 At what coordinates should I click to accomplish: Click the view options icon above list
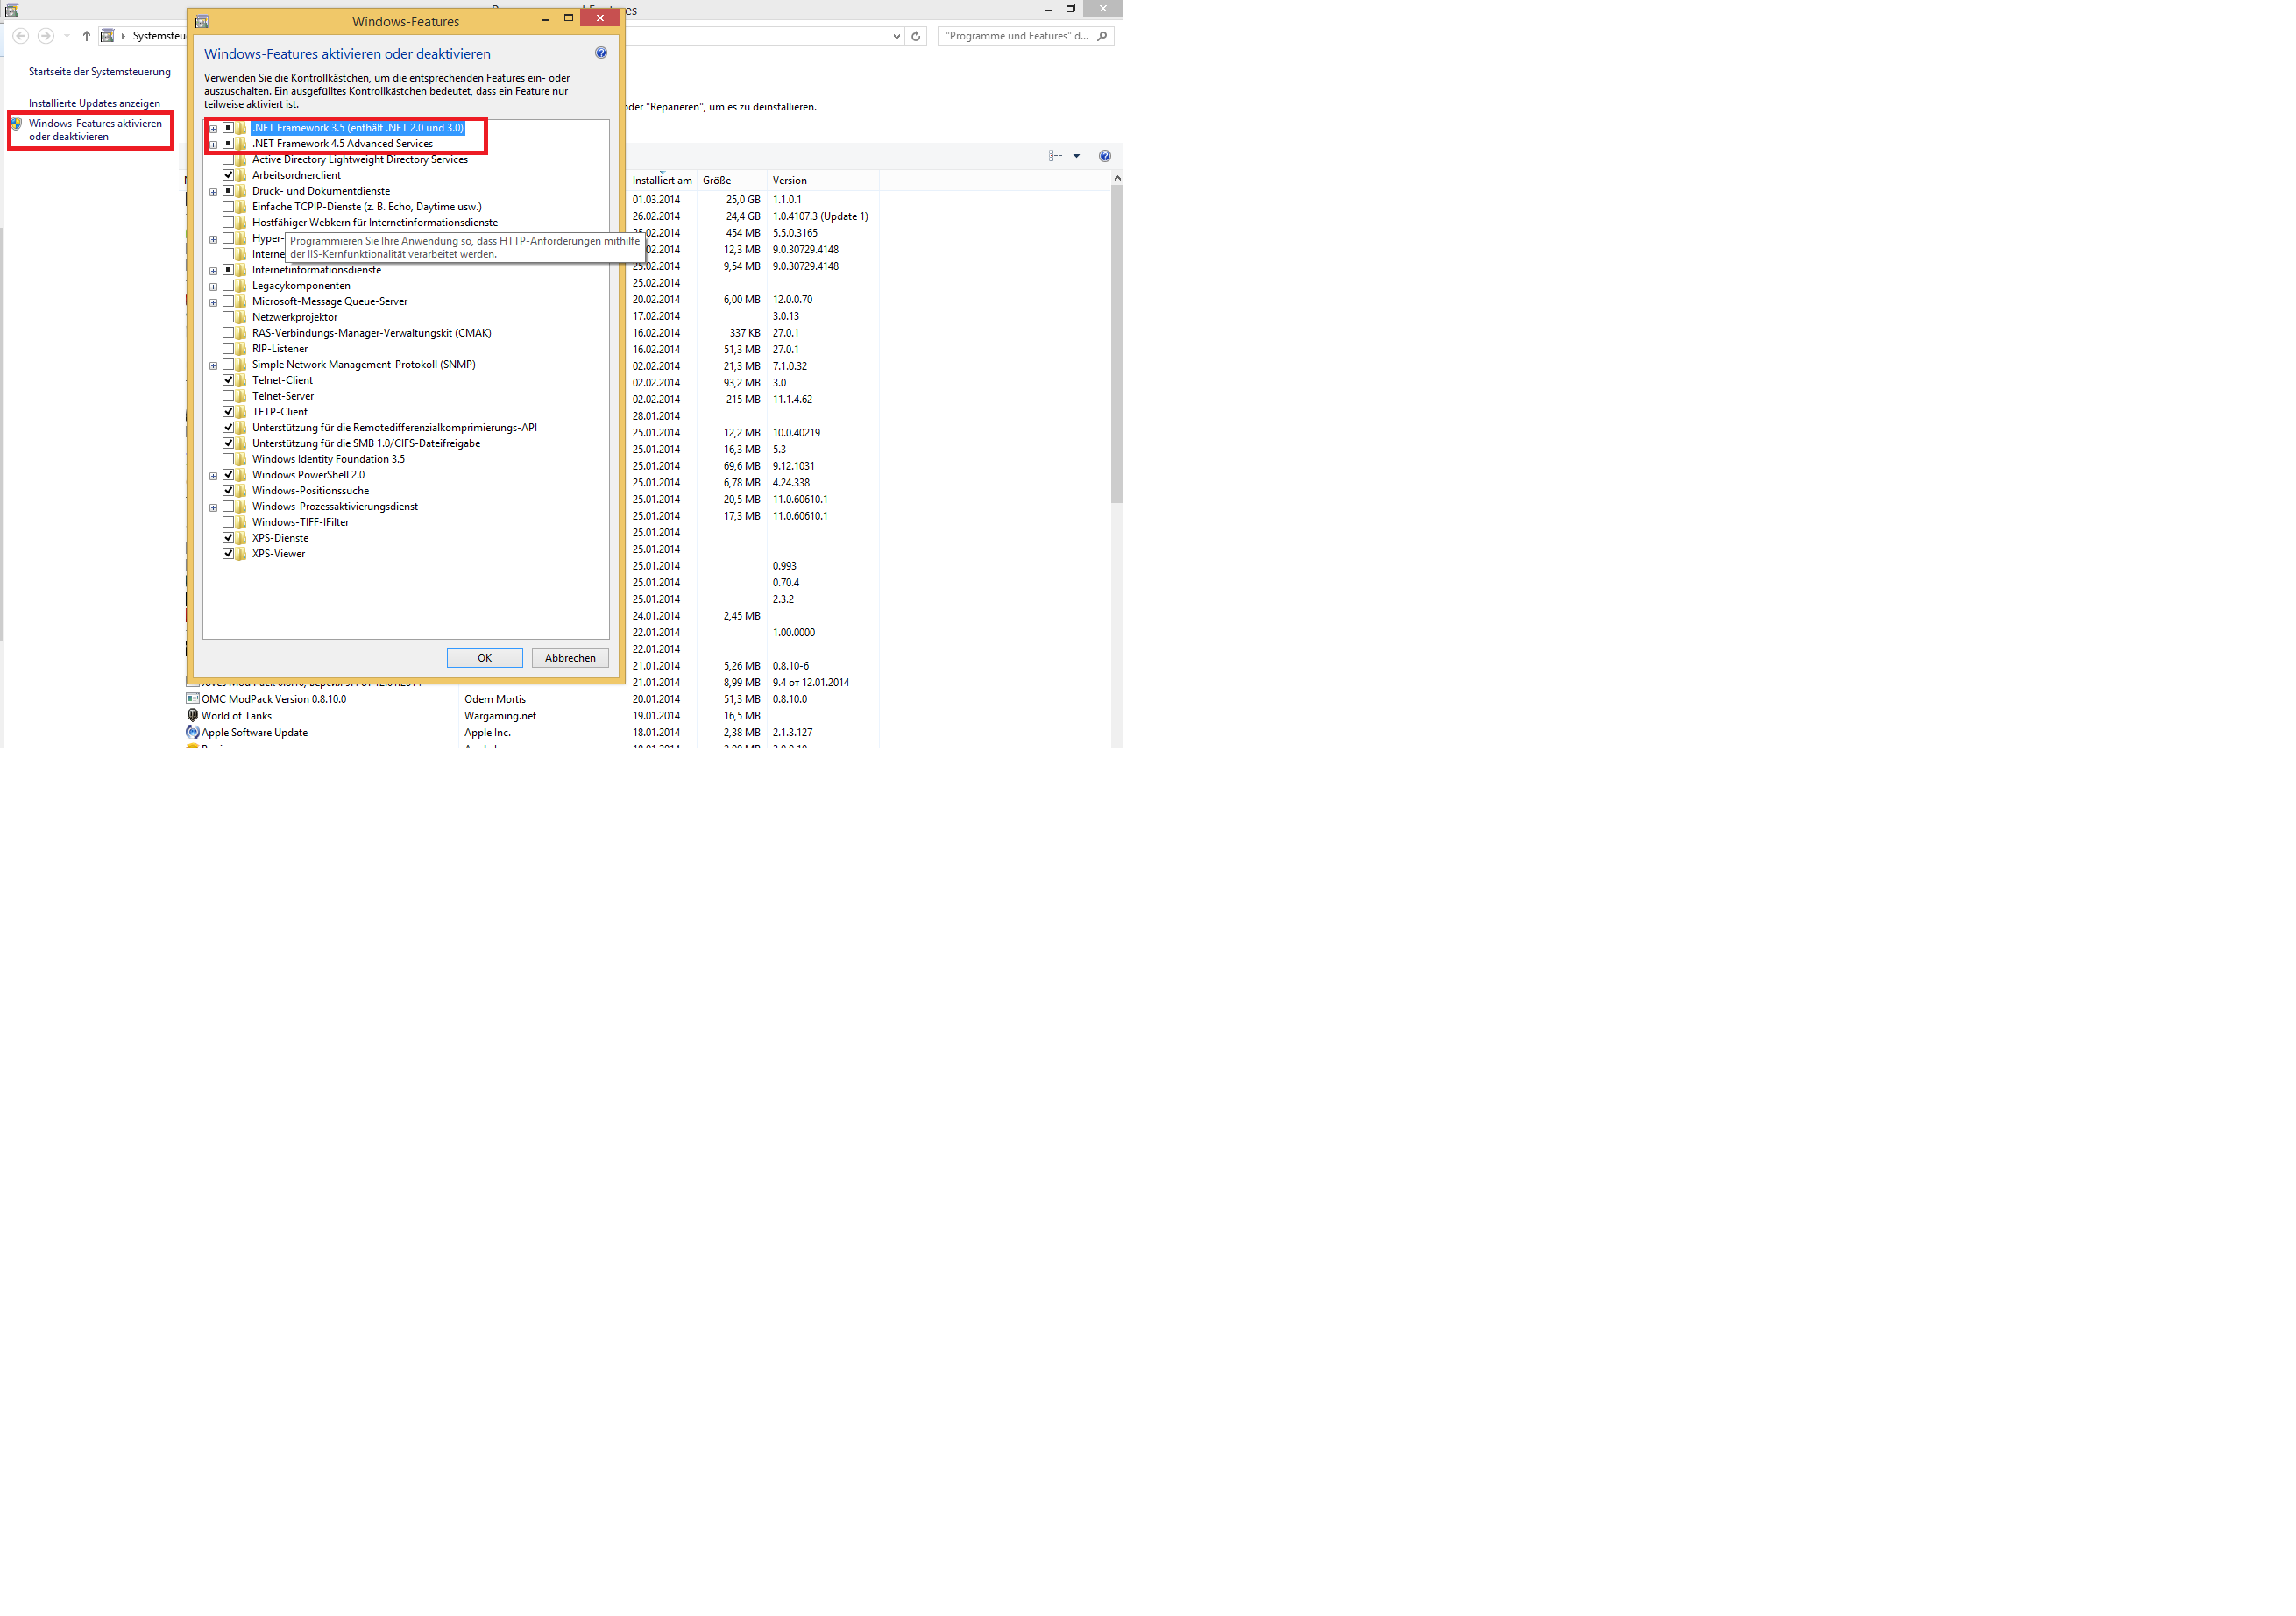[x=1055, y=156]
